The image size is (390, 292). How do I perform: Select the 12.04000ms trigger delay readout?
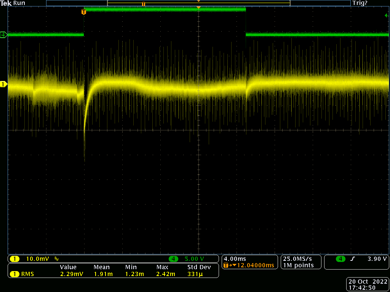tap(255, 265)
